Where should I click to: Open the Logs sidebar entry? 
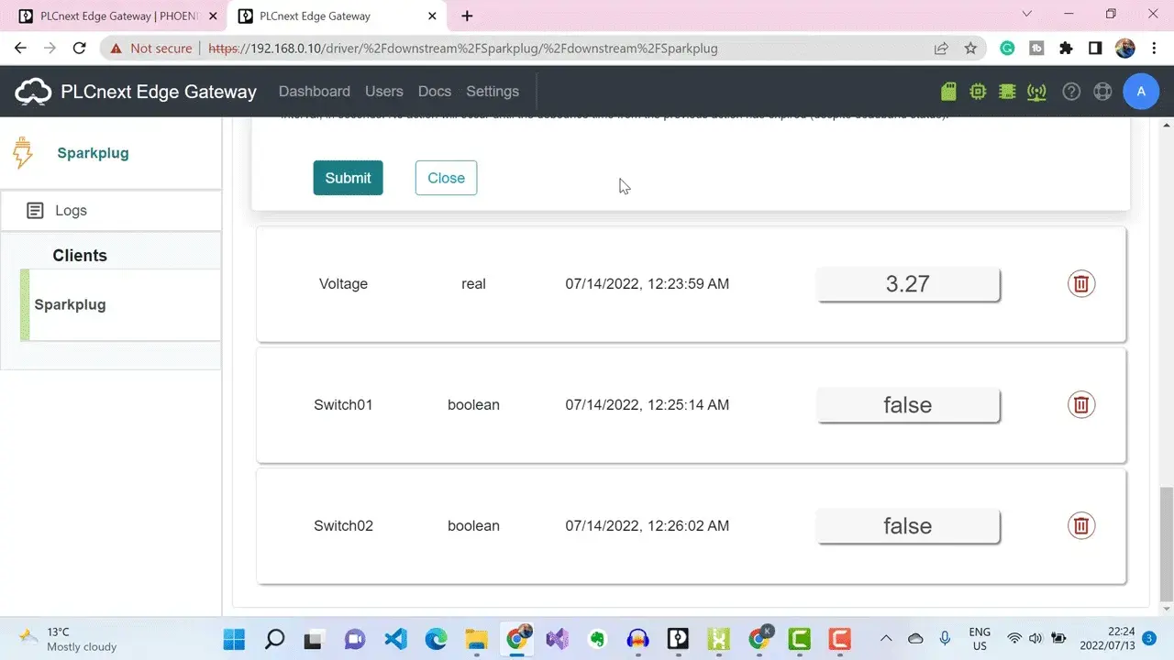(x=111, y=211)
